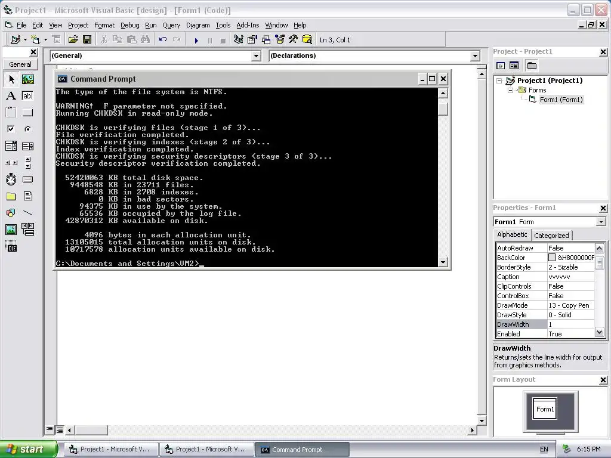Open the Form1 Form object dropdown in Properties
The image size is (611, 458).
[x=601, y=222]
